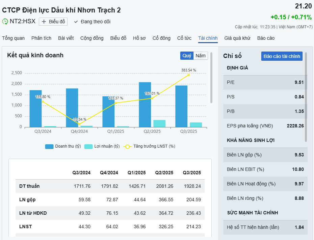Select the Hồ sơ tab
The height and width of the screenshot is (240, 314).
pos(139,38)
